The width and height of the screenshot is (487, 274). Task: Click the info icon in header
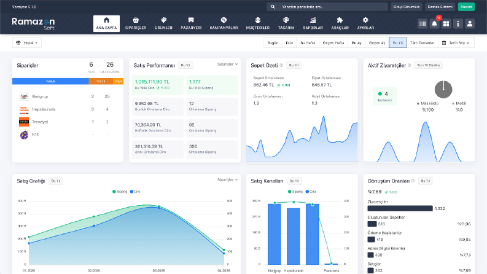(458, 23)
